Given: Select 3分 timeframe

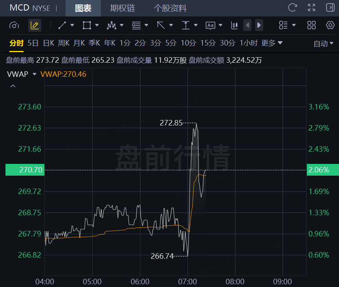Looking at the screenshot, I should tap(156, 43).
